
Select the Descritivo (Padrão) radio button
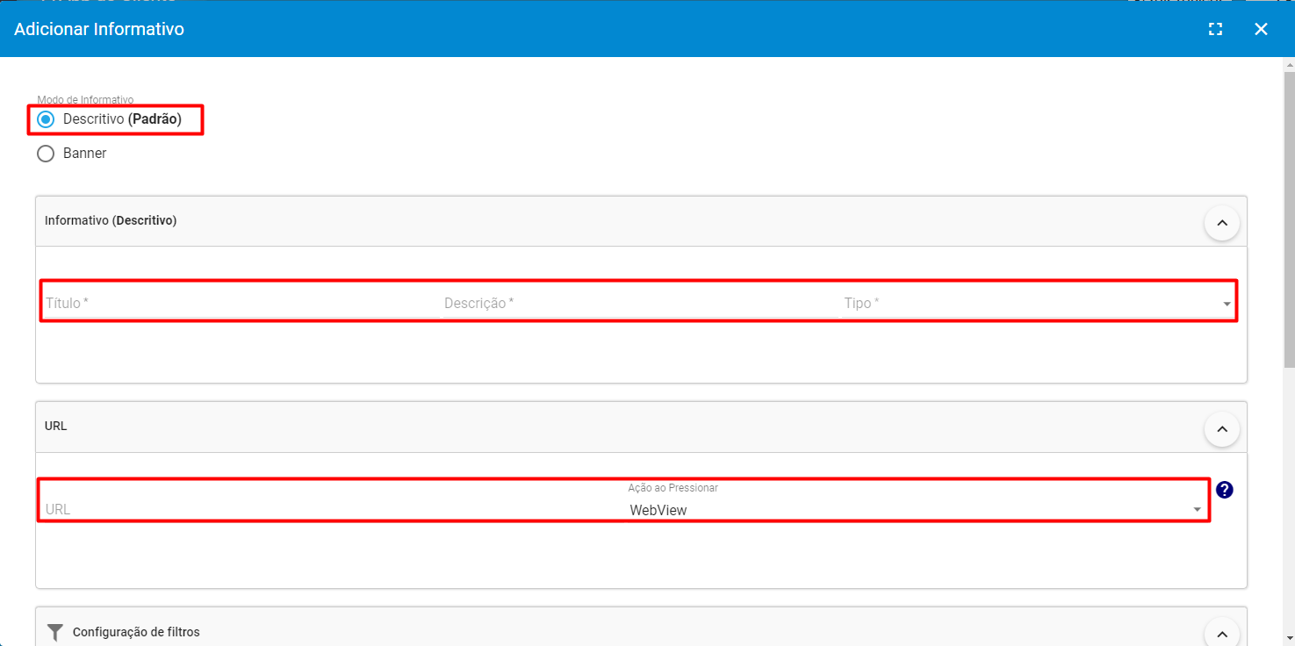coord(46,119)
